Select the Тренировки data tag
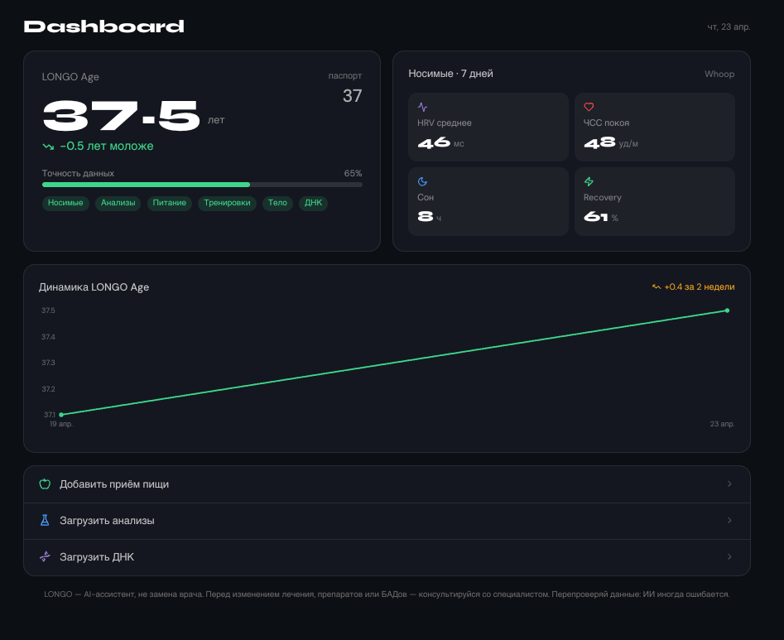The image size is (784, 640). 227,203
